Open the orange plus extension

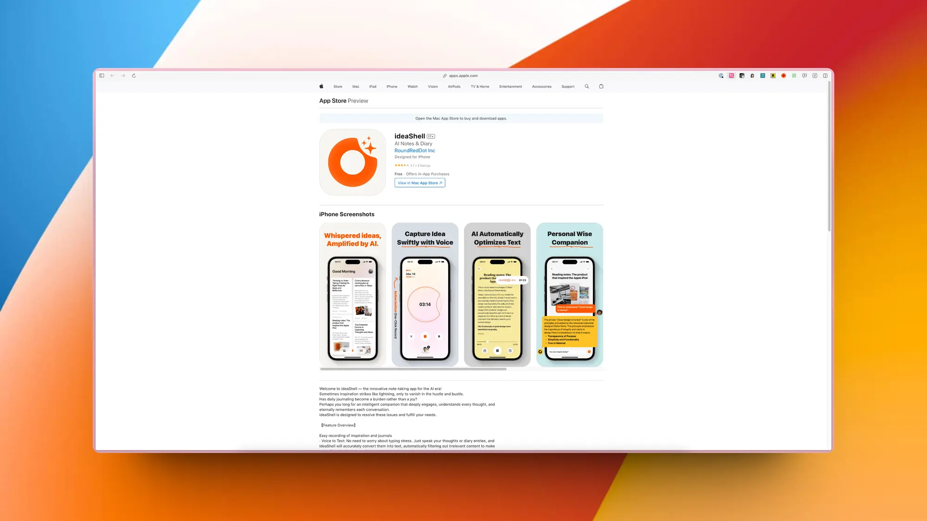pyautogui.click(x=783, y=75)
